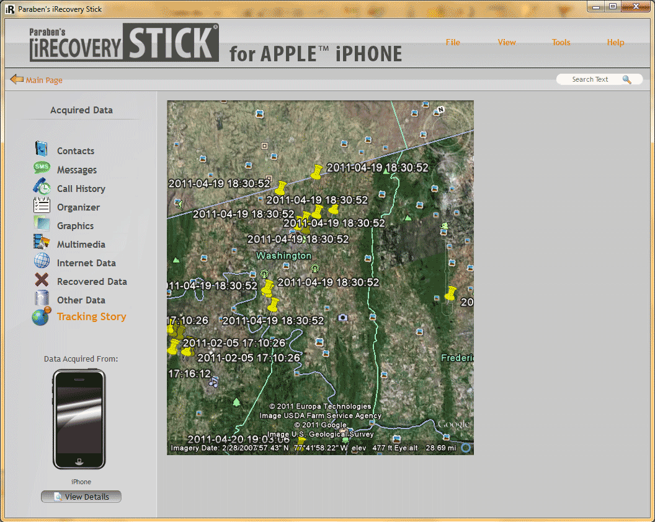This screenshot has width=655, height=522.
Task: Click the iPhone device thumbnail
Action: 79,419
